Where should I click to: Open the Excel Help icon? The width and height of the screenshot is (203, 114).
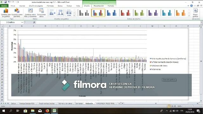(192, 6)
